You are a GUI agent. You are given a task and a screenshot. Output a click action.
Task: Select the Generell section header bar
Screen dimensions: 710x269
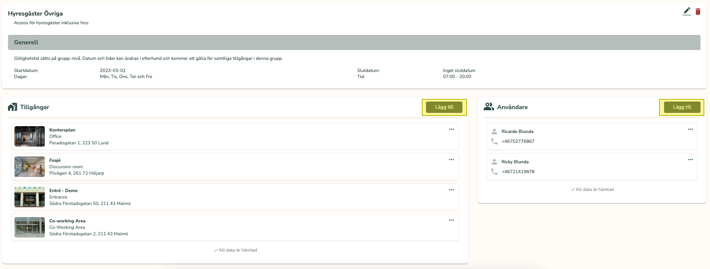[354, 42]
